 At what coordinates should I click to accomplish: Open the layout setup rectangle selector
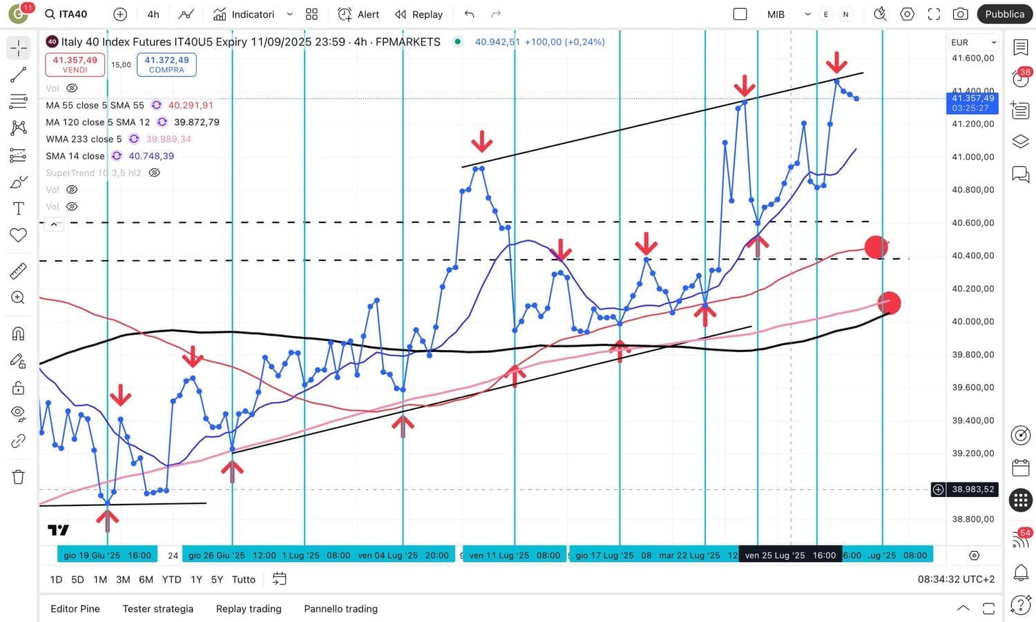point(740,14)
